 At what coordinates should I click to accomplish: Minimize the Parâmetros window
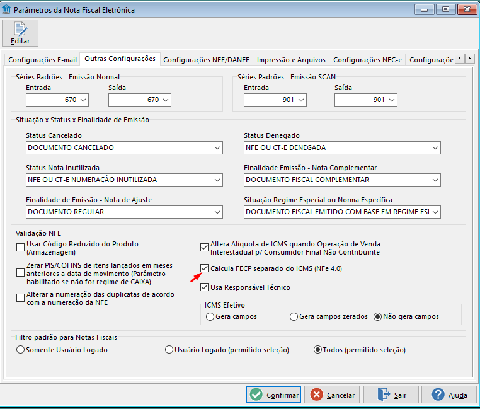tap(424, 10)
